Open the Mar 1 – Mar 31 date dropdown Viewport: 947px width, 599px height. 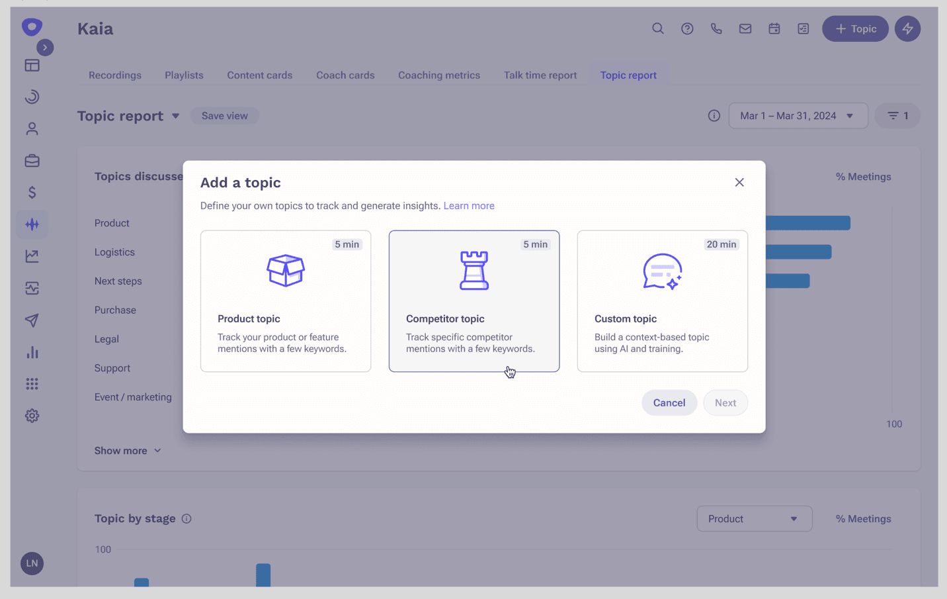click(x=798, y=116)
